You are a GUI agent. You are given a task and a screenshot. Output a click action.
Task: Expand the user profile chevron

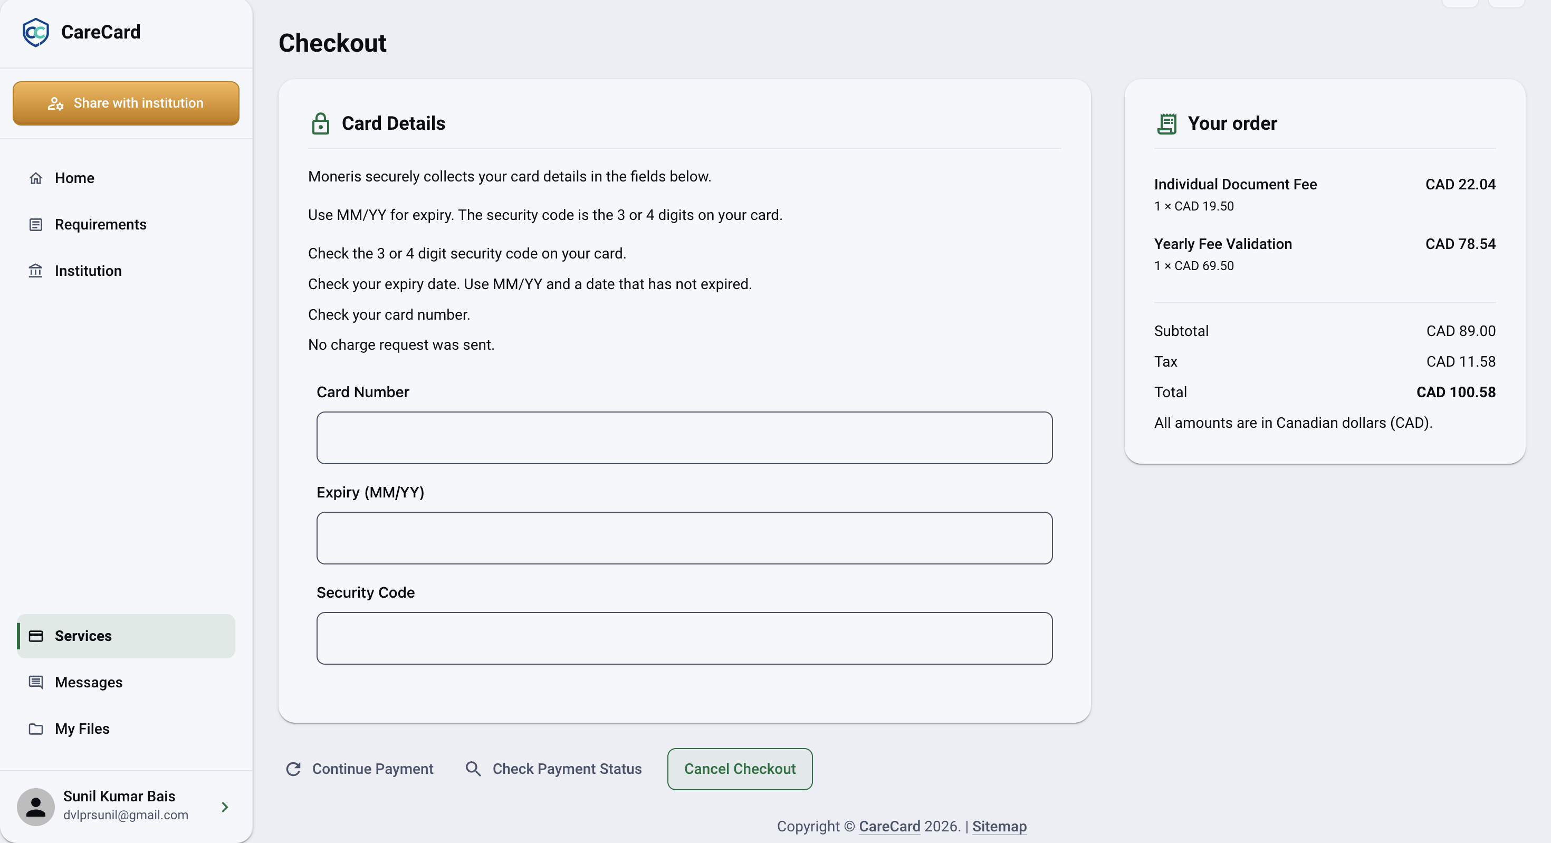pyautogui.click(x=225, y=807)
